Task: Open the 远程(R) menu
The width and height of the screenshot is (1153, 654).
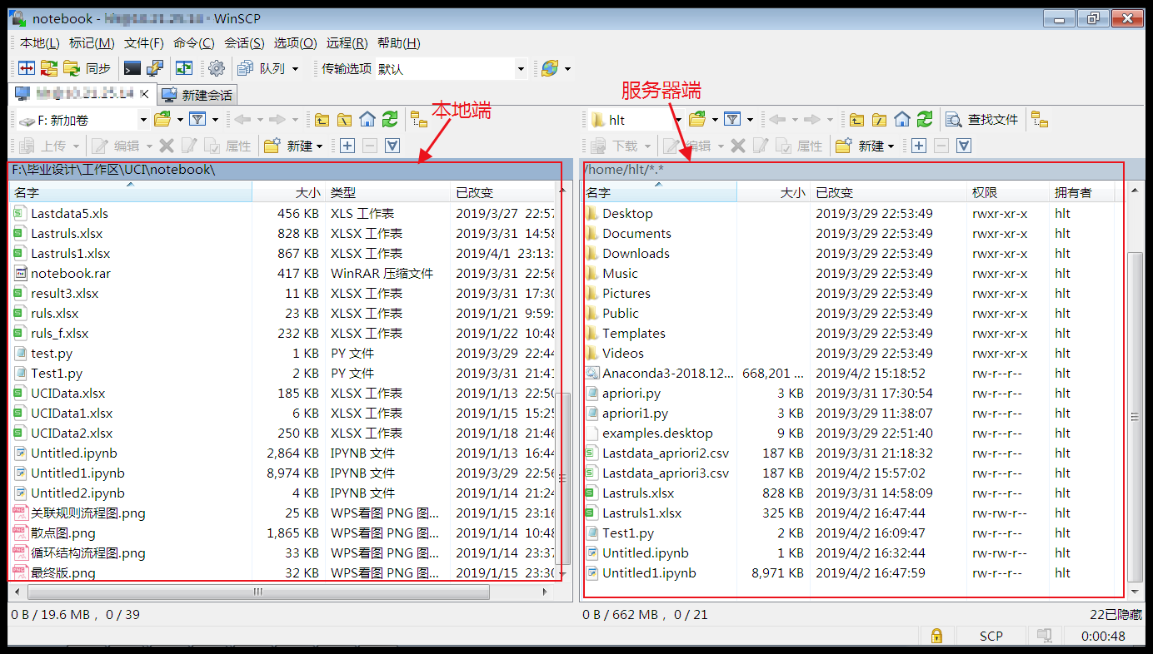Action: click(x=347, y=43)
